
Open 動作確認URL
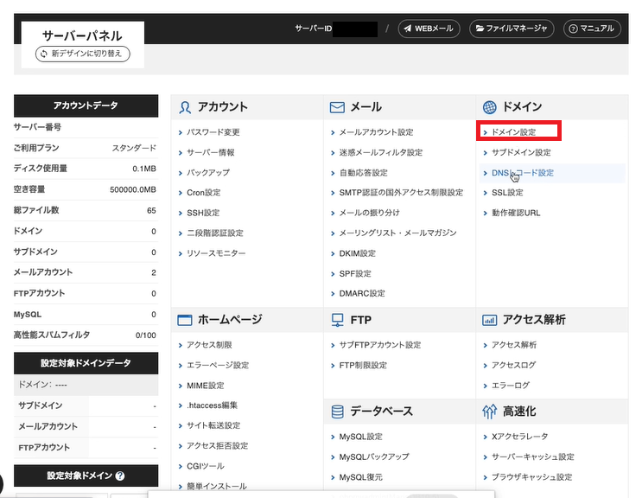click(x=516, y=213)
